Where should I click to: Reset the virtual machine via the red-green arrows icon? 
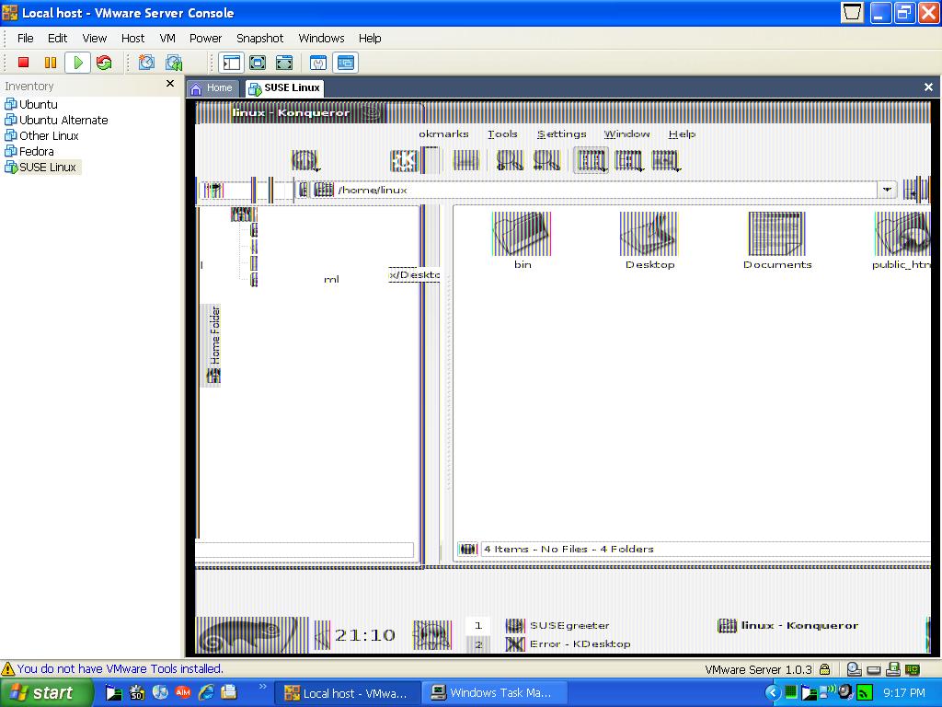point(104,63)
